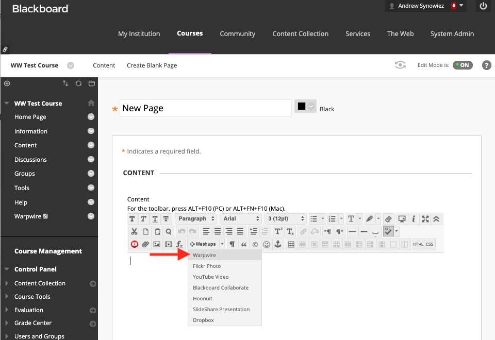Open Warpwire link in course menu
This screenshot has width=495, height=340.
tap(28, 216)
